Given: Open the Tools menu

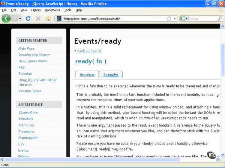Looking at the screenshot, I should pyautogui.click(x=67, y=10).
